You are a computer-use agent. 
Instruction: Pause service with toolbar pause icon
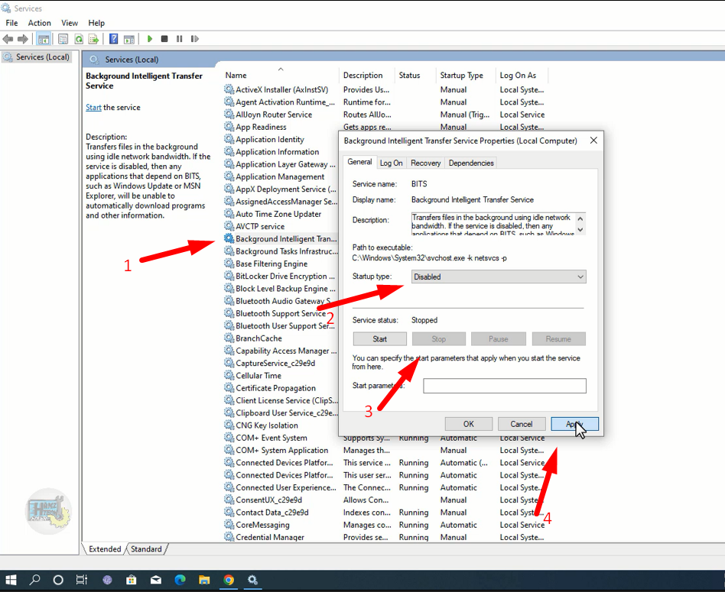click(180, 39)
